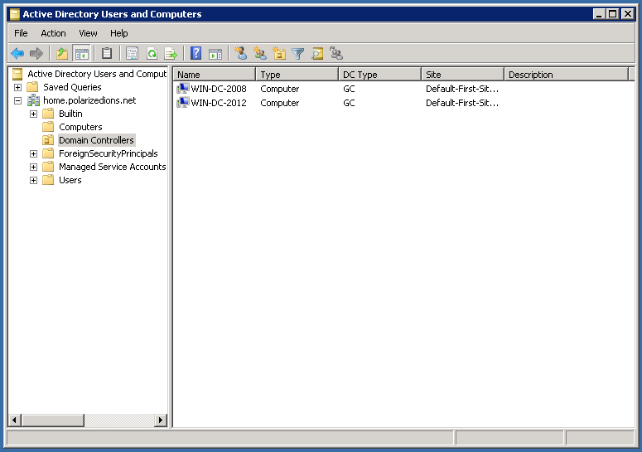
Task: Click the Find objects toolbar icon
Action: [x=317, y=54]
